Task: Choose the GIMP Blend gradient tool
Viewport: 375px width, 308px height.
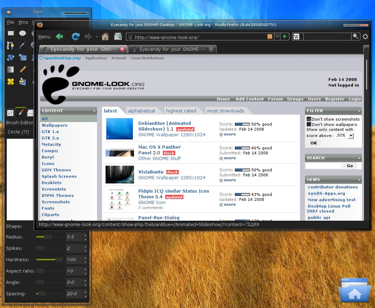Action: [x=11, y=70]
